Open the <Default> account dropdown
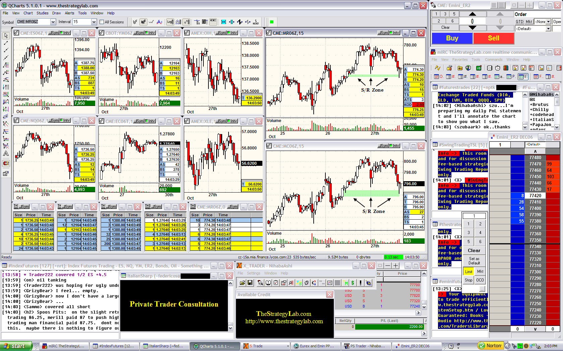The width and height of the screenshot is (563, 351). [548, 29]
